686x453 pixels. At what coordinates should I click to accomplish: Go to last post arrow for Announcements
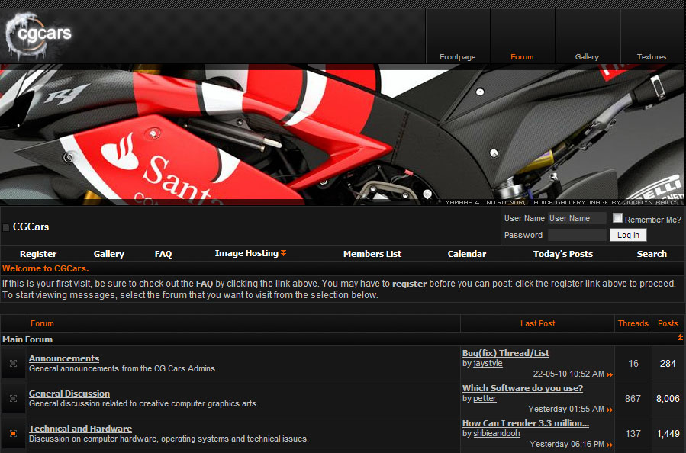[610, 374]
